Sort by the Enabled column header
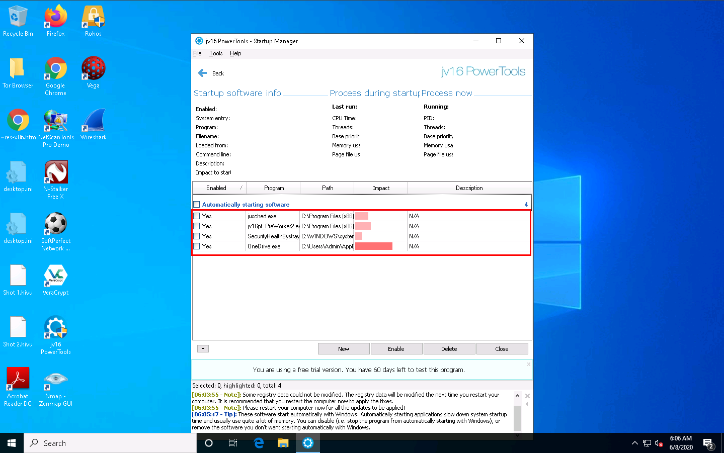724x453 pixels. (219, 188)
